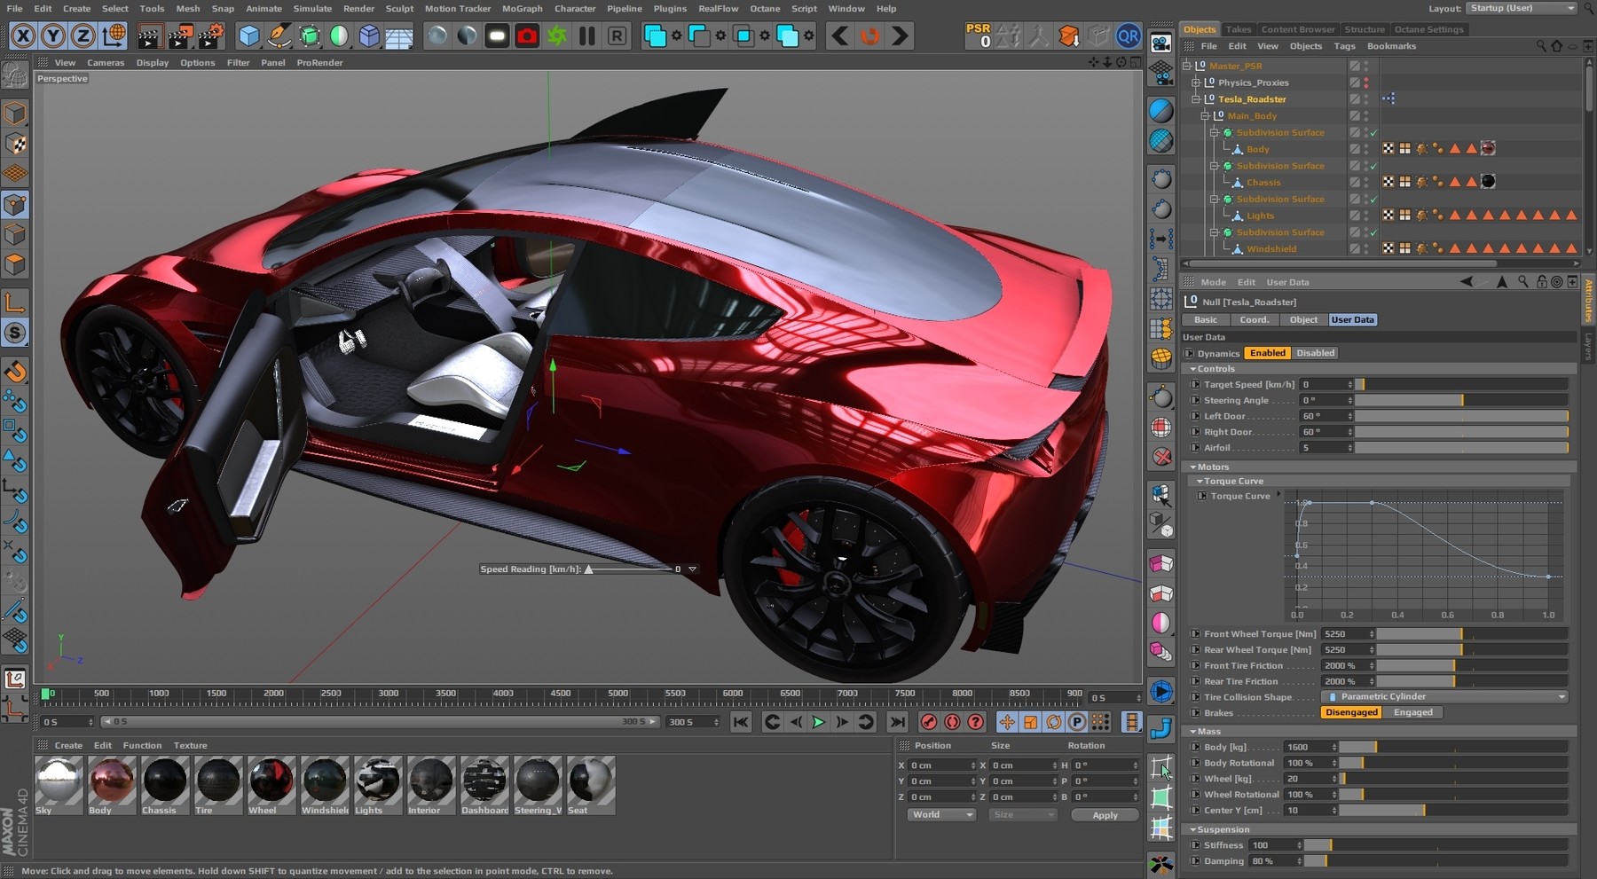Screen dimensions: 1597x879
Task: Click the Pause icon in the top toolbar
Action: [x=586, y=36]
